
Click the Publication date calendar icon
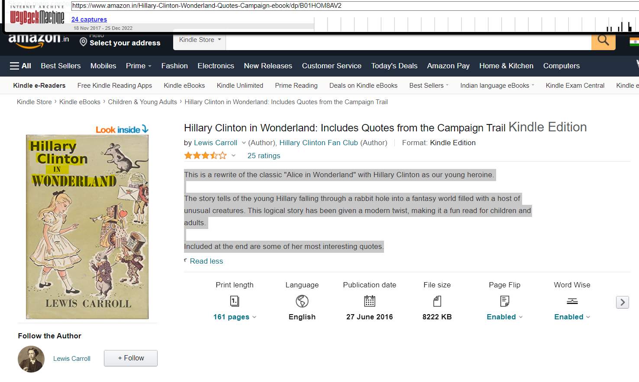(x=370, y=301)
